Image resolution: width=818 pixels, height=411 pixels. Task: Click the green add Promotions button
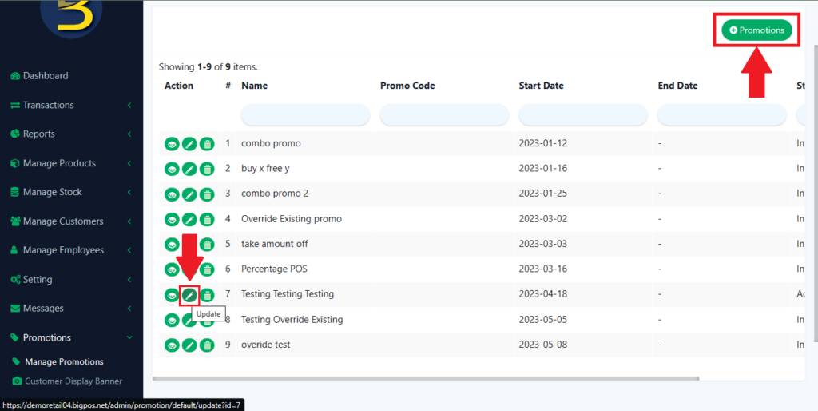[x=756, y=30]
